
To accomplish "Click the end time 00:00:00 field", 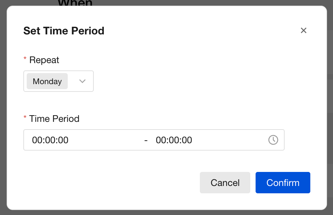I will coord(174,140).
